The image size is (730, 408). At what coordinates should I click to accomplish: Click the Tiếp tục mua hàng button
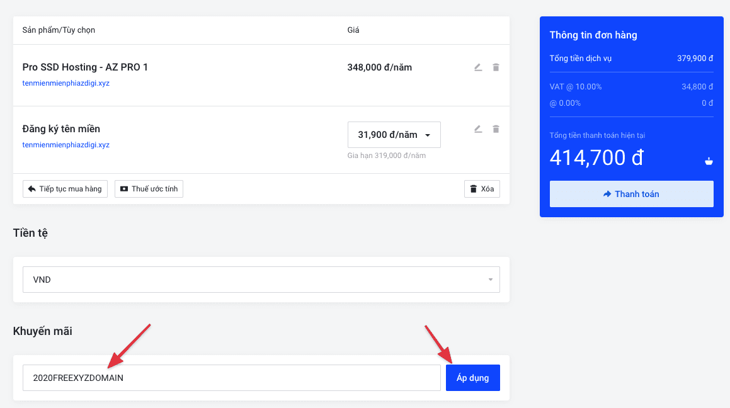click(x=66, y=189)
